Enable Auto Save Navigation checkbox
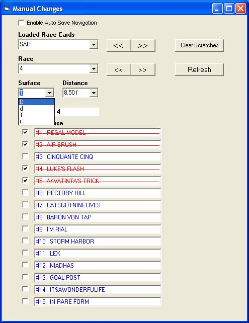This screenshot has height=323, width=249. coord(21,23)
